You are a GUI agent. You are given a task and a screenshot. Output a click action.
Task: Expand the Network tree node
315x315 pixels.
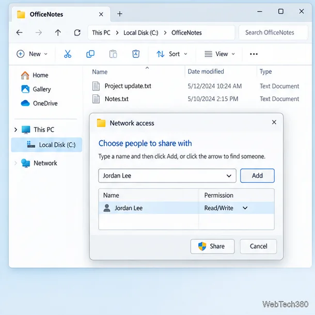[15, 163]
